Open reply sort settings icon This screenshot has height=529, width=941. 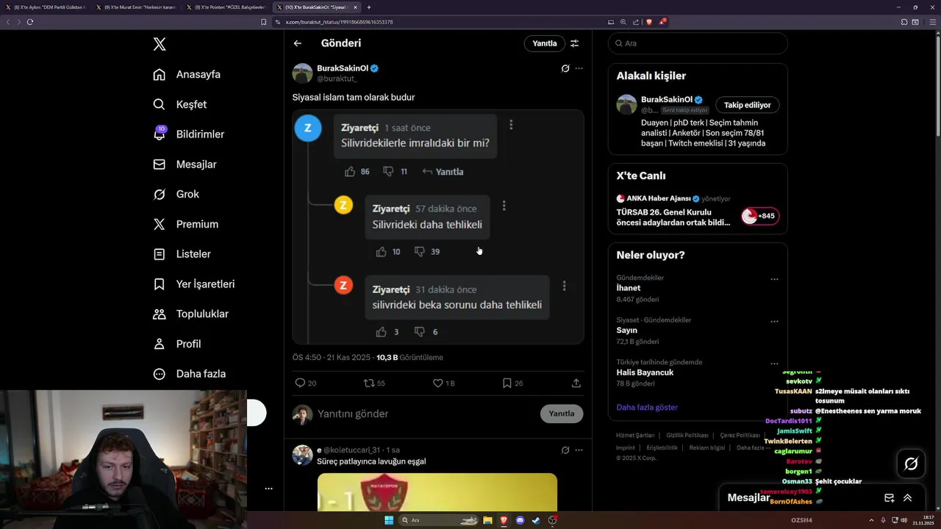[575, 43]
